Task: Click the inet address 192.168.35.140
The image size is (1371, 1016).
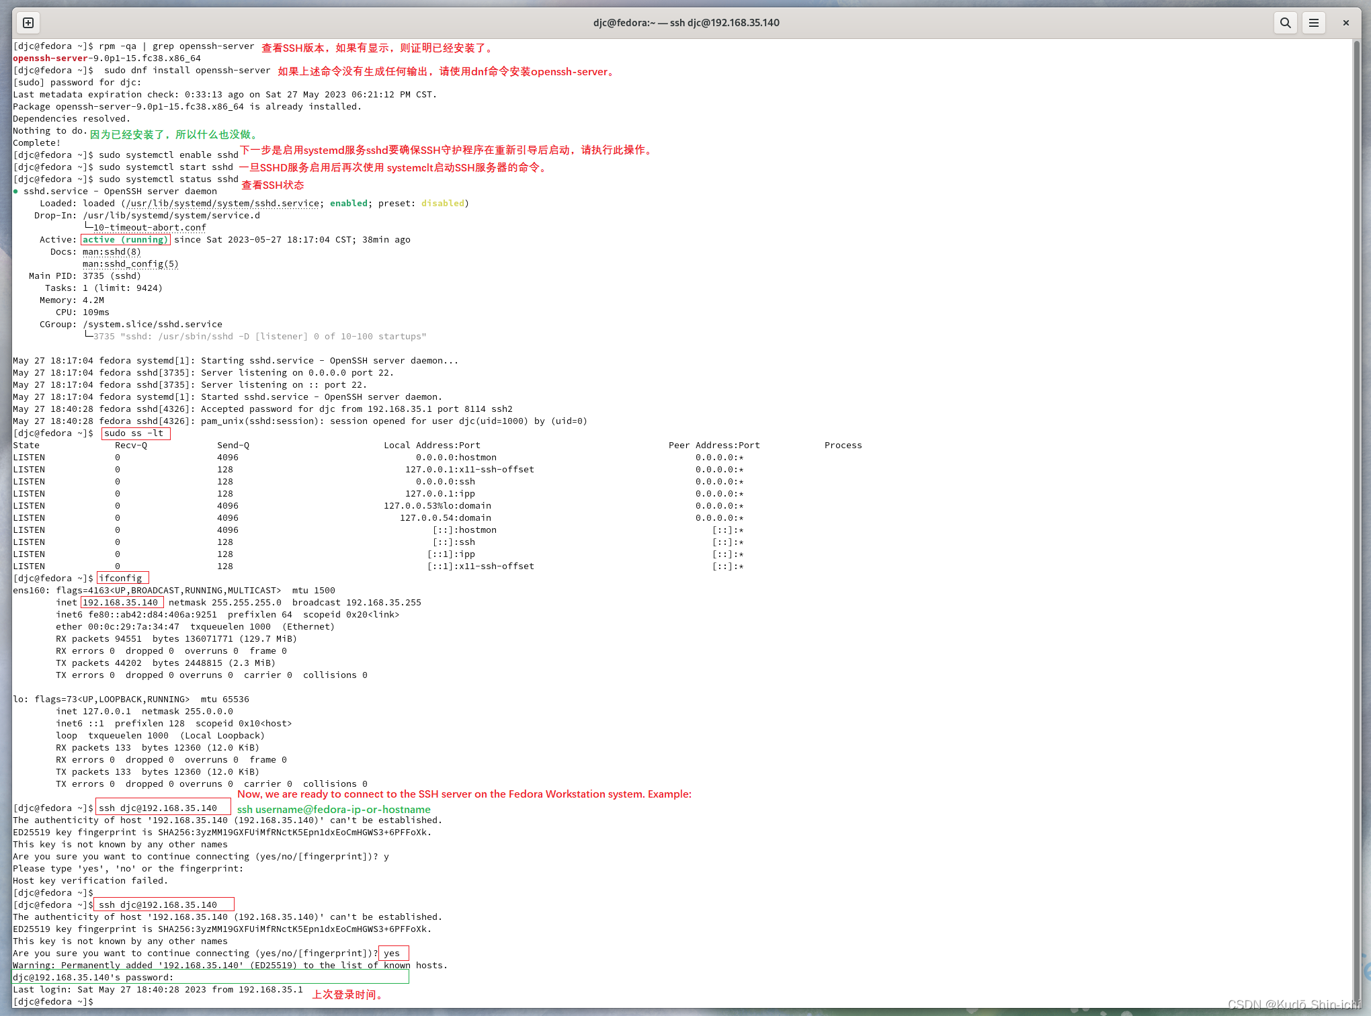Action: tap(120, 603)
